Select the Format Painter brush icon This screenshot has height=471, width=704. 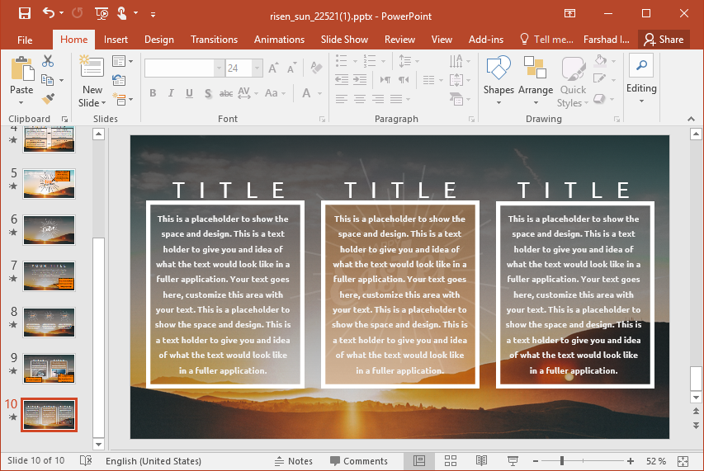click(x=48, y=99)
